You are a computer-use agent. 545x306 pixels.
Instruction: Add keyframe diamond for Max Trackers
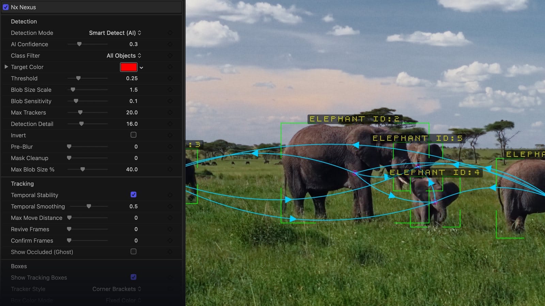[170, 113]
